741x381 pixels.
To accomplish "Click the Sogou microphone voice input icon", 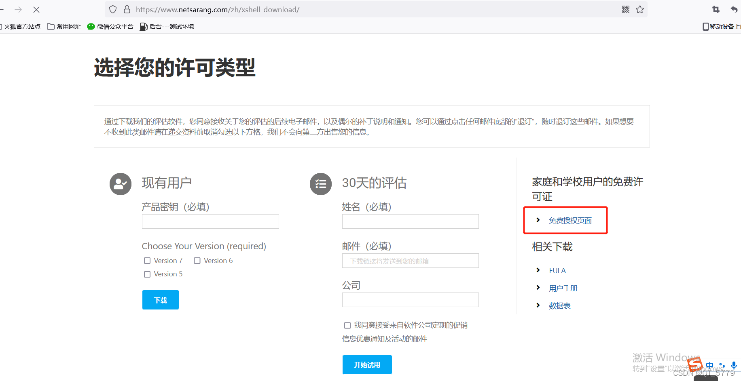I will [x=734, y=366].
